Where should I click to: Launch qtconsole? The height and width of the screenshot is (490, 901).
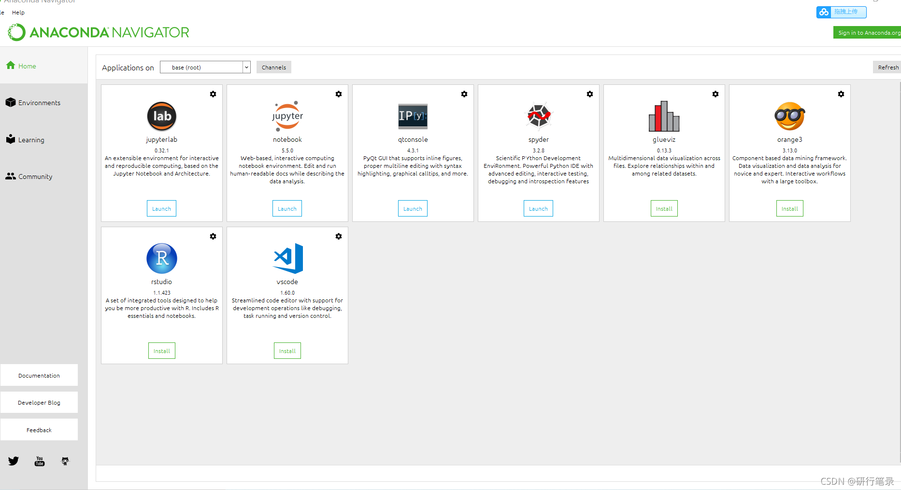point(413,208)
